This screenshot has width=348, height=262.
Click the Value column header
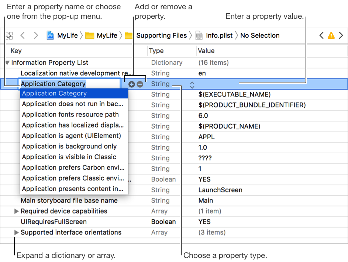coord(206,51)
